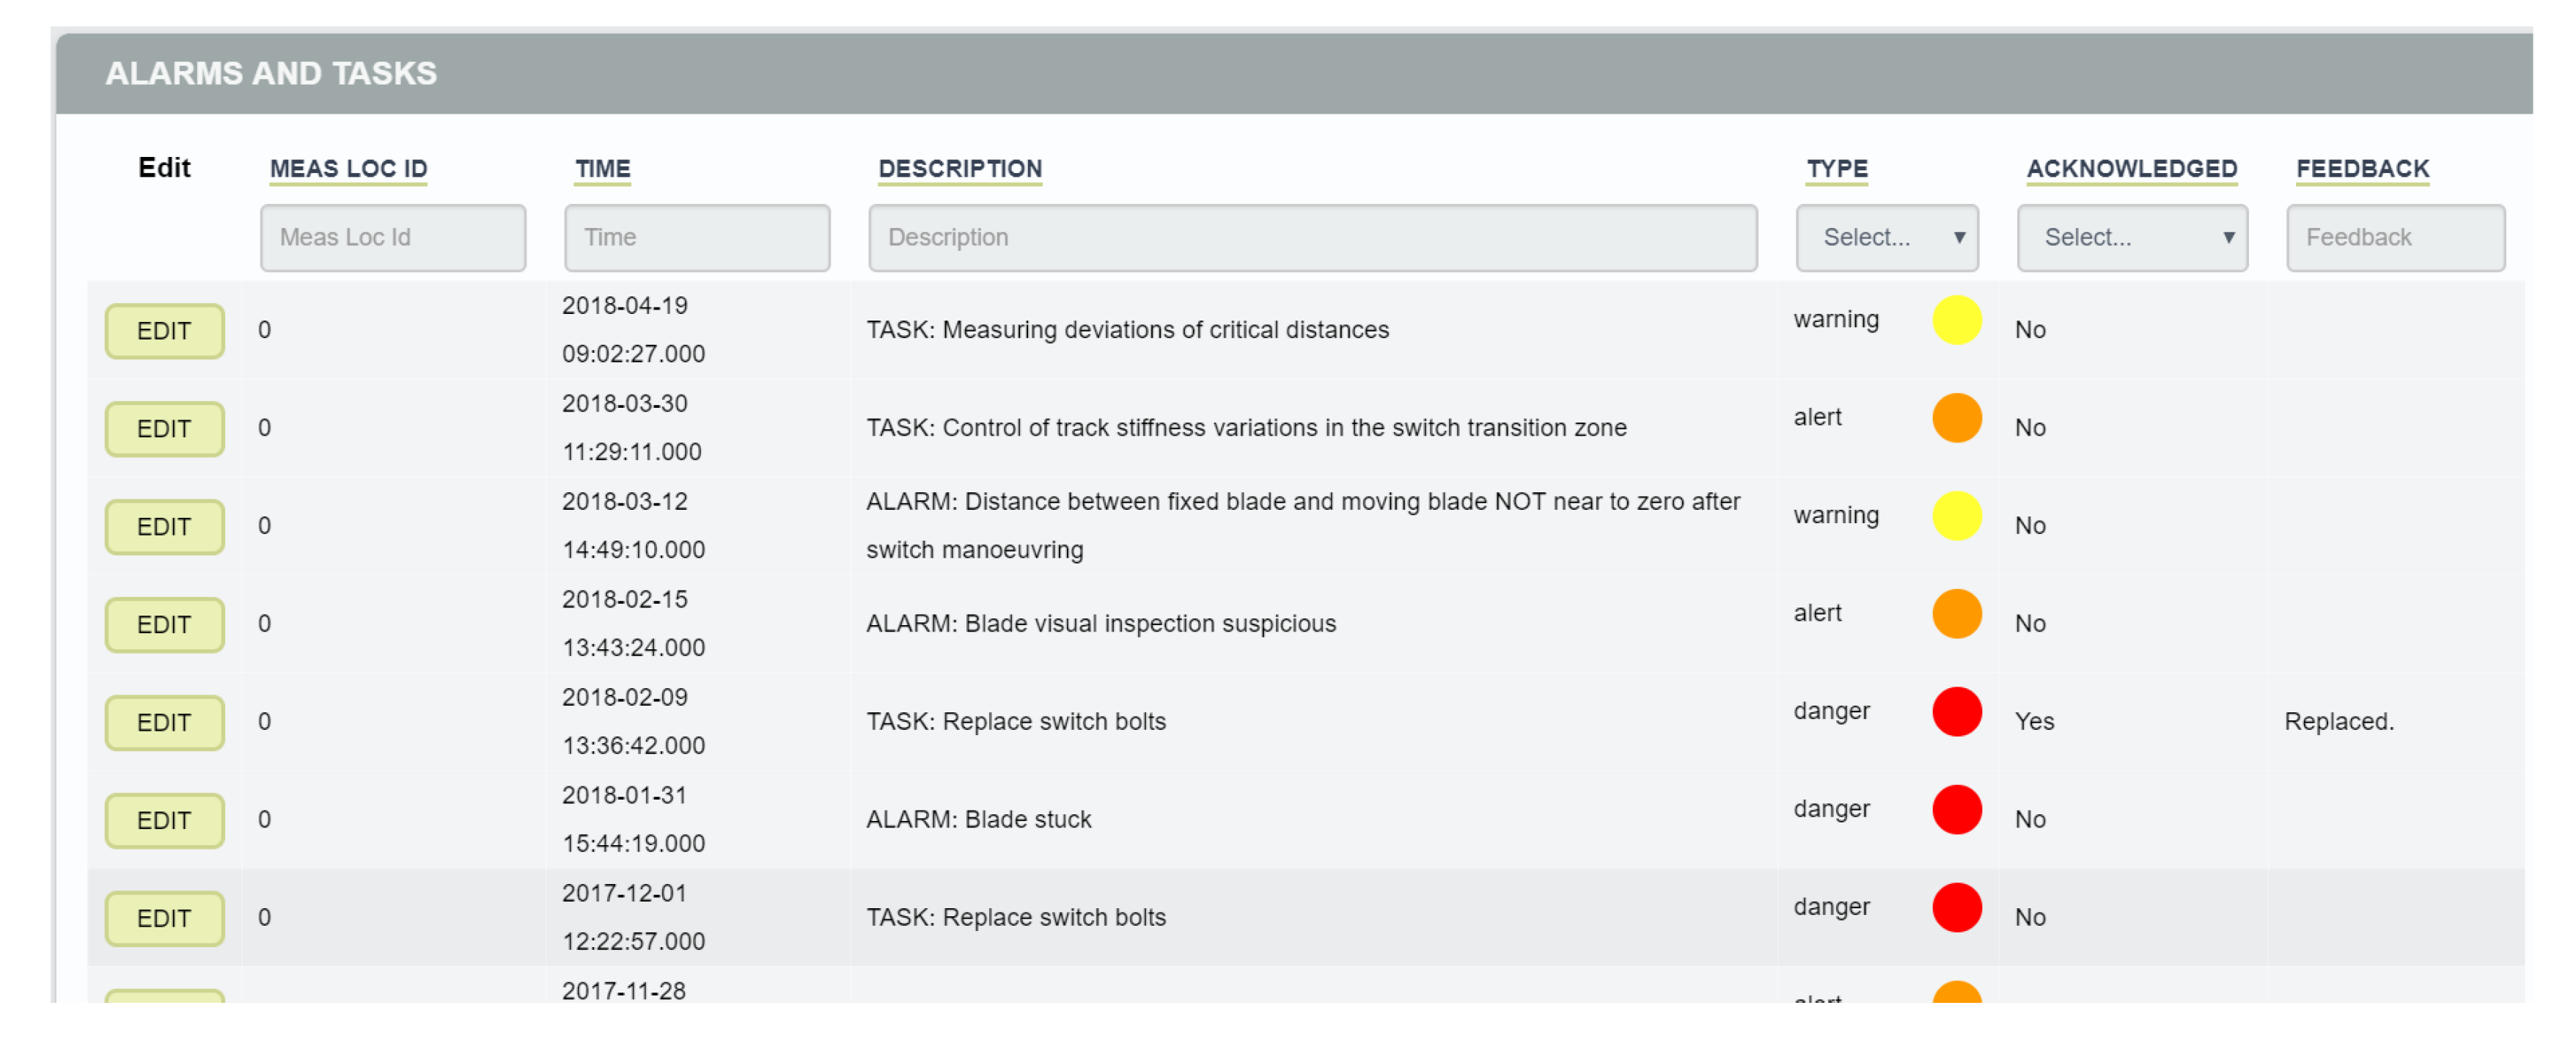Sort table by TIME column header
The width and height of the screenshot is (2576, 1041).
[x=602, y=169]
